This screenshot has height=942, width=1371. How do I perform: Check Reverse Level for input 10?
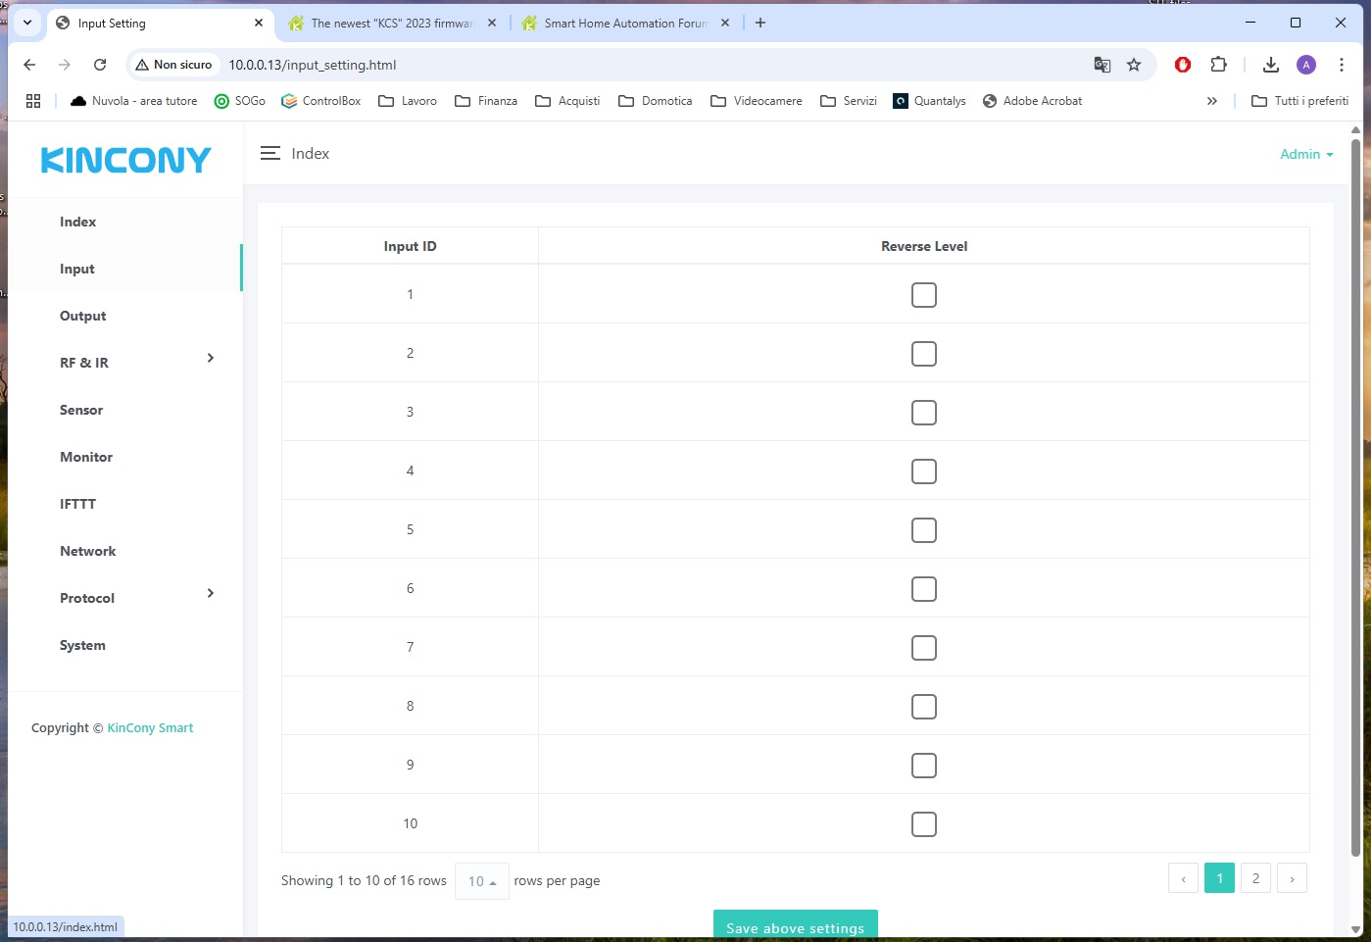pos(923,824)
